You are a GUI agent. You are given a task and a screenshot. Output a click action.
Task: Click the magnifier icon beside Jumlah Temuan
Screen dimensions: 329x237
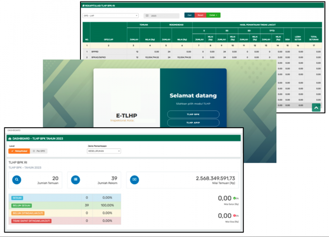(x=16, y=179)
